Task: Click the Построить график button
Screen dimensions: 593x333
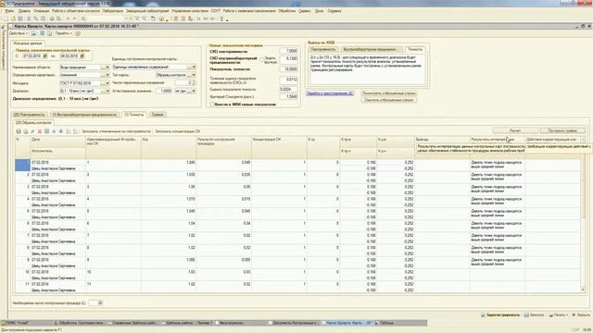Action: point(562,130)
